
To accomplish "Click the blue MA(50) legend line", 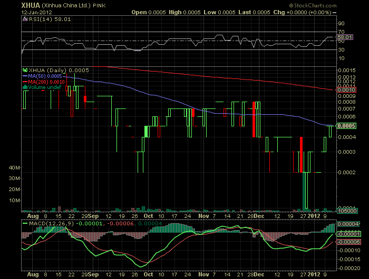I will (x=25, y=76).
